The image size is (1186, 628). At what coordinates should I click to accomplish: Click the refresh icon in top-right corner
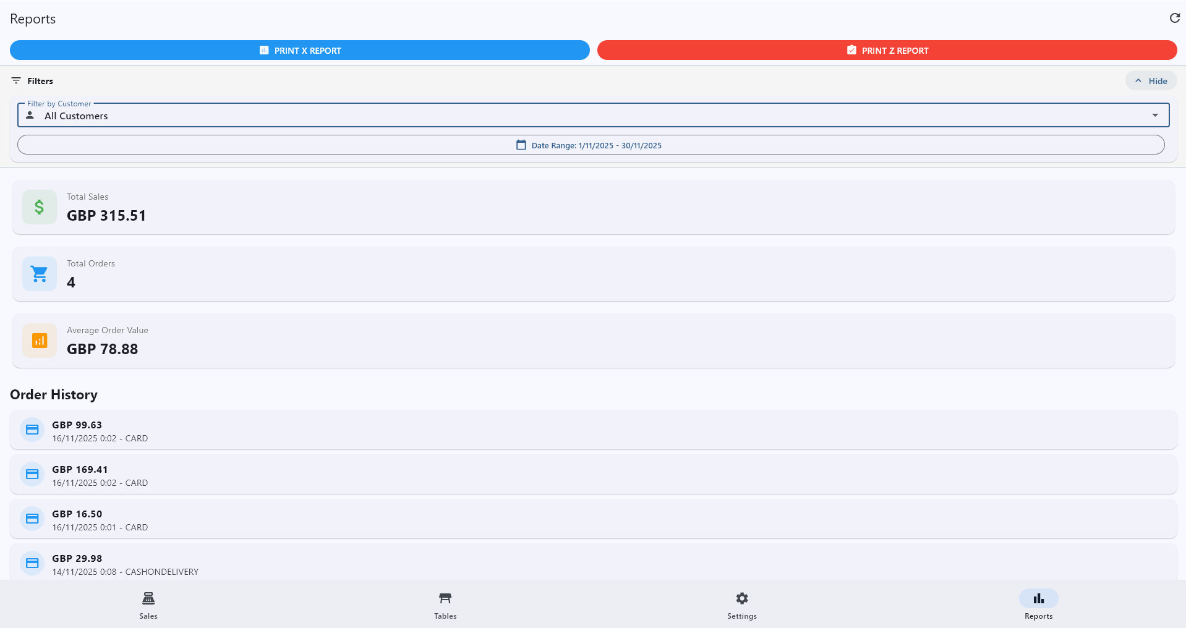tap(1174, 19)
